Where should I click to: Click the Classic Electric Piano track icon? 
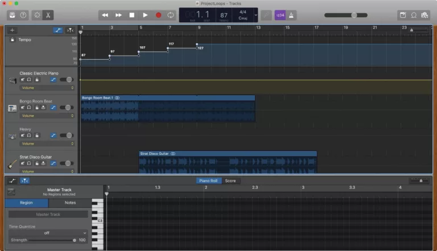pos(13,81)
